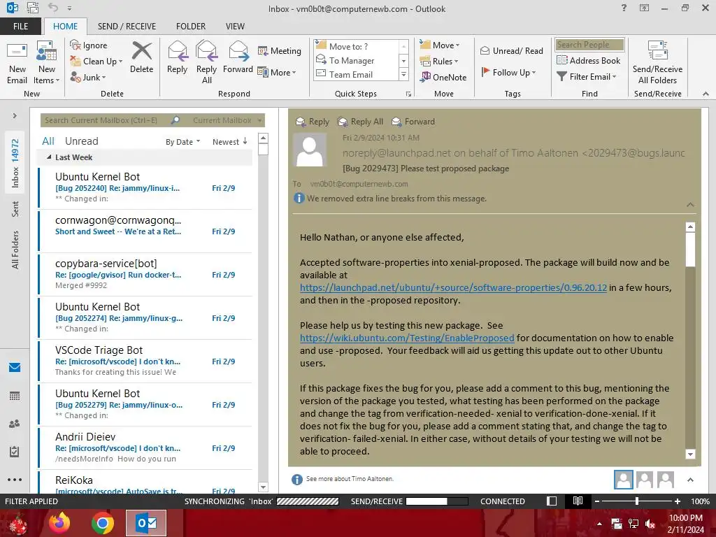Open the Tasks navigation icon

(x=15, y=452)
